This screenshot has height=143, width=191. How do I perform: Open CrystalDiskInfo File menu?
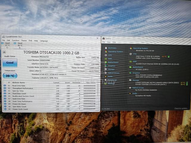(x=4, y=40)
